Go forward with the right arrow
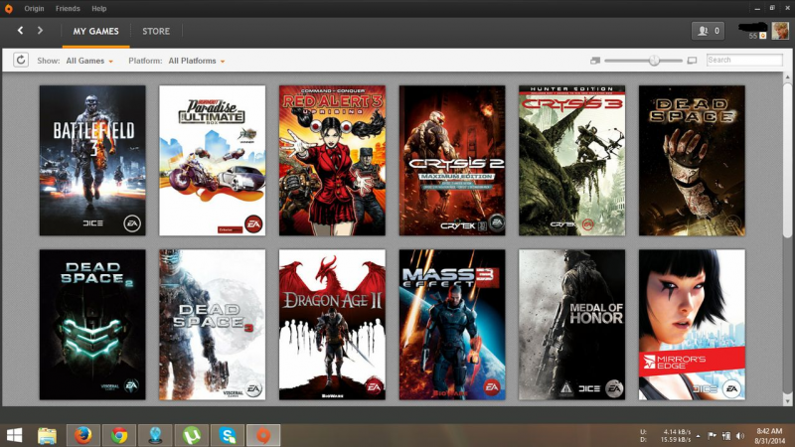Viewport: 795px width, 447px height. 40,31
